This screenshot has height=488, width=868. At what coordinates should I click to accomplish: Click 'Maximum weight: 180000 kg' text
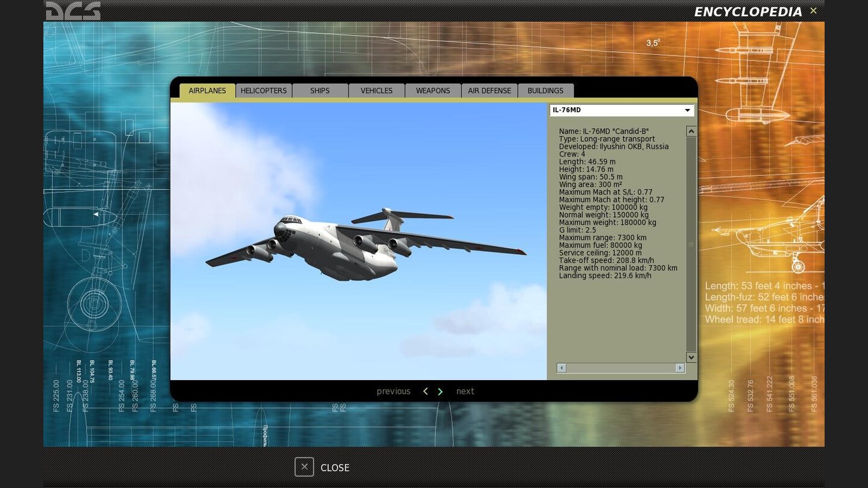(608, 222)
